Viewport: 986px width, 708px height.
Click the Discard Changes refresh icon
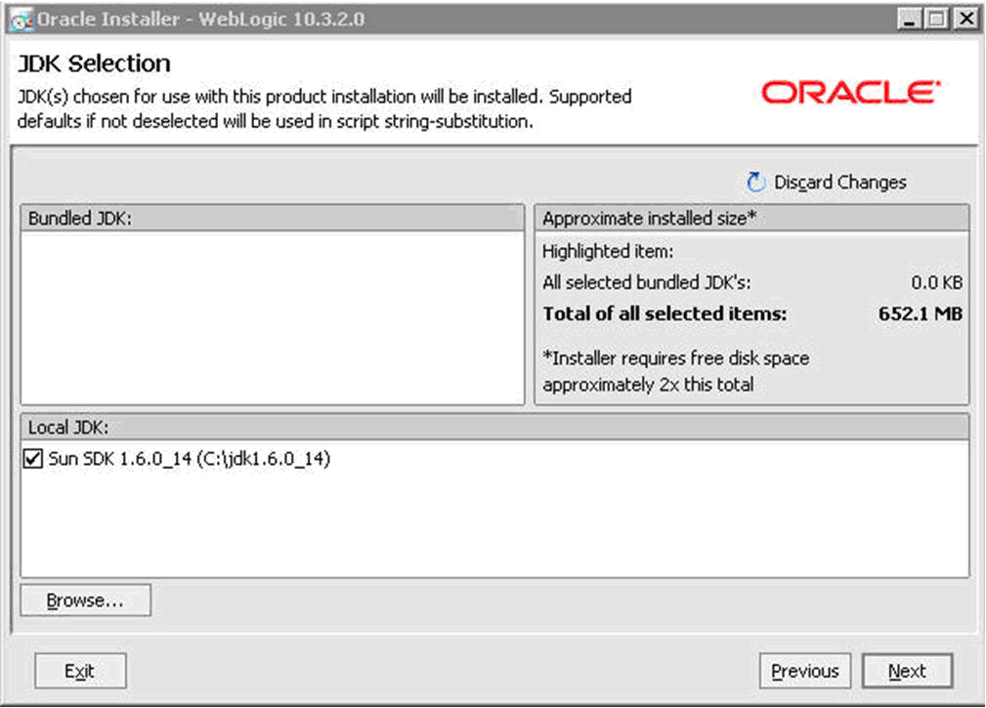tap(755, 183)
